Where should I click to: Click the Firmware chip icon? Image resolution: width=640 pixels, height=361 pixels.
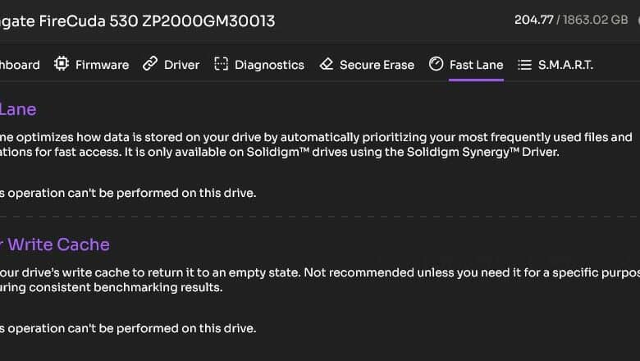tap(62, 64)
